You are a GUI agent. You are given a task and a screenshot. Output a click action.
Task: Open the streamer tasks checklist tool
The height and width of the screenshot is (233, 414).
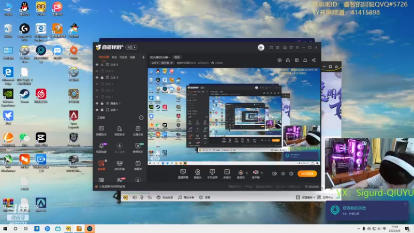138,131
